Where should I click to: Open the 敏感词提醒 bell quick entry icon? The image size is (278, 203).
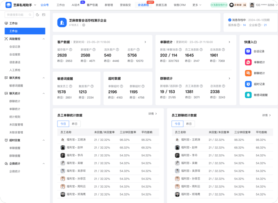point(248,95)
